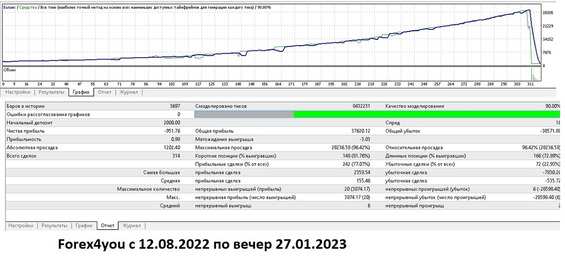The width and height of the screenshot is (565, 267).
Task: Click the 7076 value on the chart axis
Action: pos(547,53)
